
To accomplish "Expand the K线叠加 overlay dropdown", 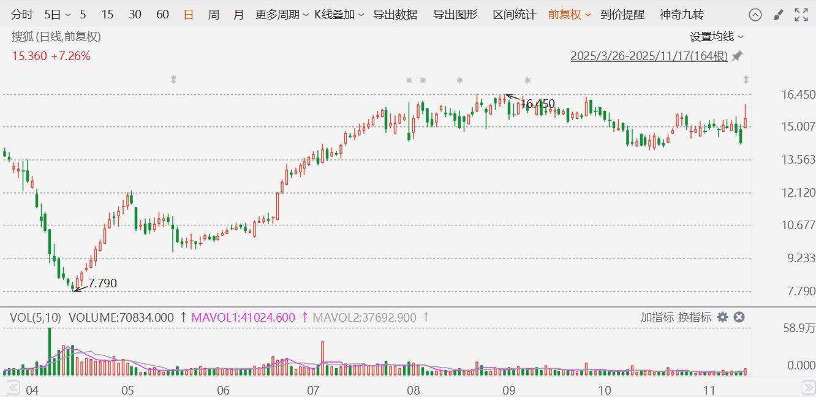I will click(x=339, y=15).
